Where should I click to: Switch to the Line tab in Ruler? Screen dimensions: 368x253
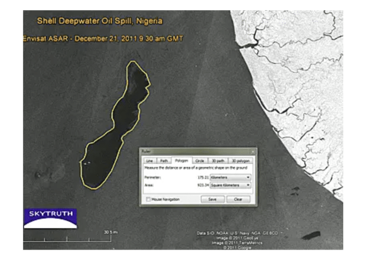pos(150,161)
